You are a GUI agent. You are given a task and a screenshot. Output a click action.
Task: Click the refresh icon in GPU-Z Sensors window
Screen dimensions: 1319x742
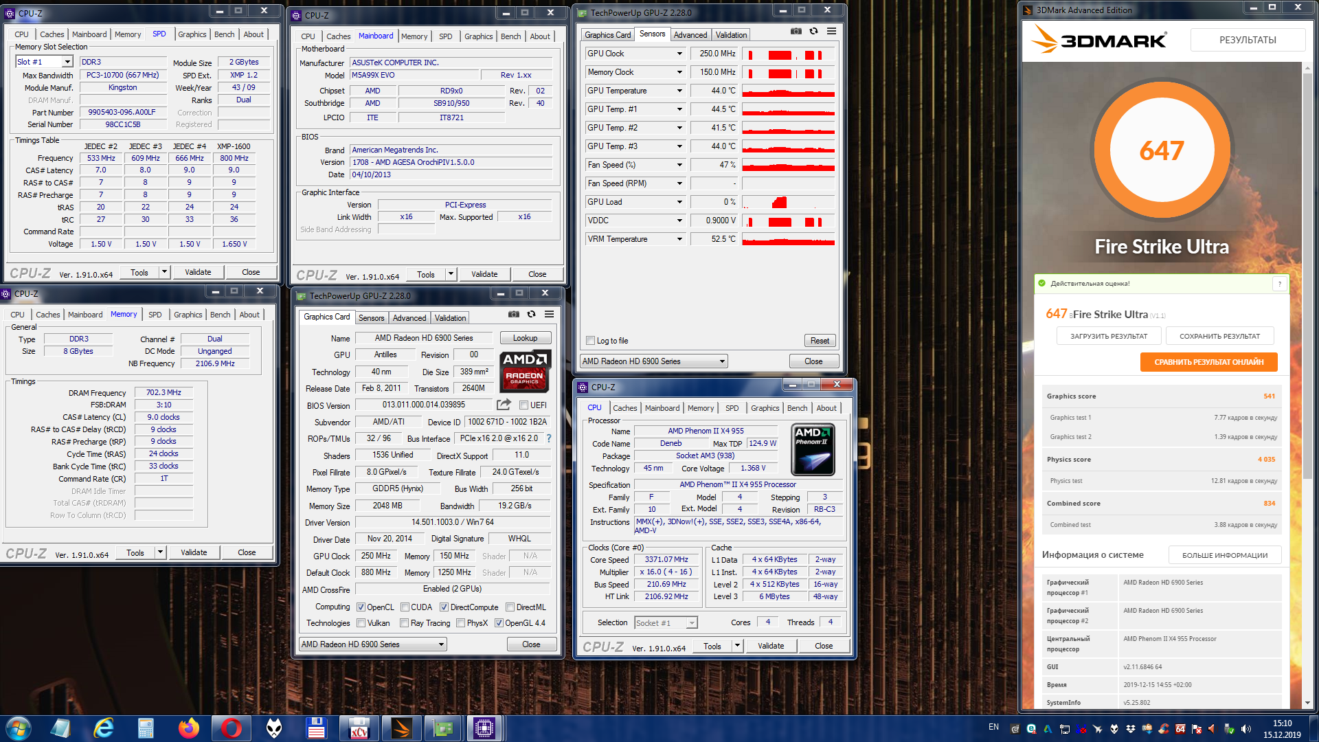[813, 31]
